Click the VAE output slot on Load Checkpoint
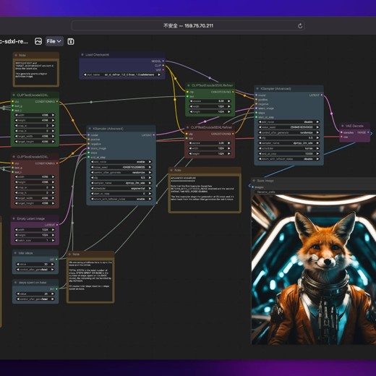 pos(163,70)
